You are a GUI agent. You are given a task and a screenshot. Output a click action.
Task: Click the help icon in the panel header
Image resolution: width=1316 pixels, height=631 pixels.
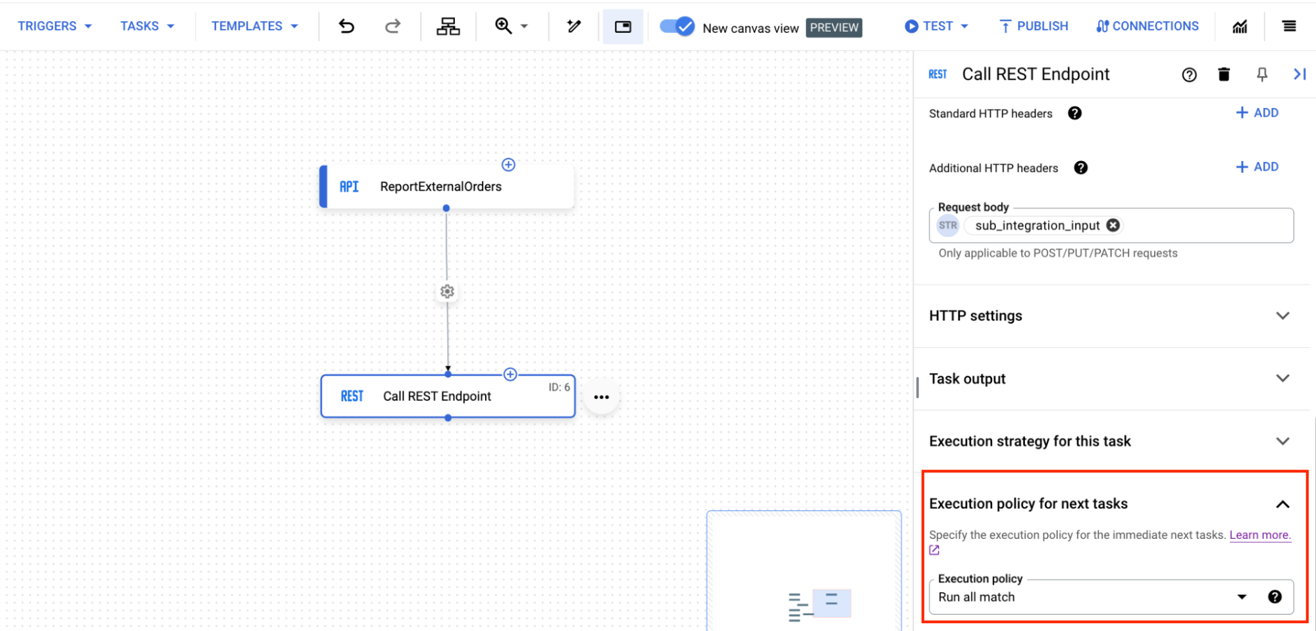(1189, 75)
